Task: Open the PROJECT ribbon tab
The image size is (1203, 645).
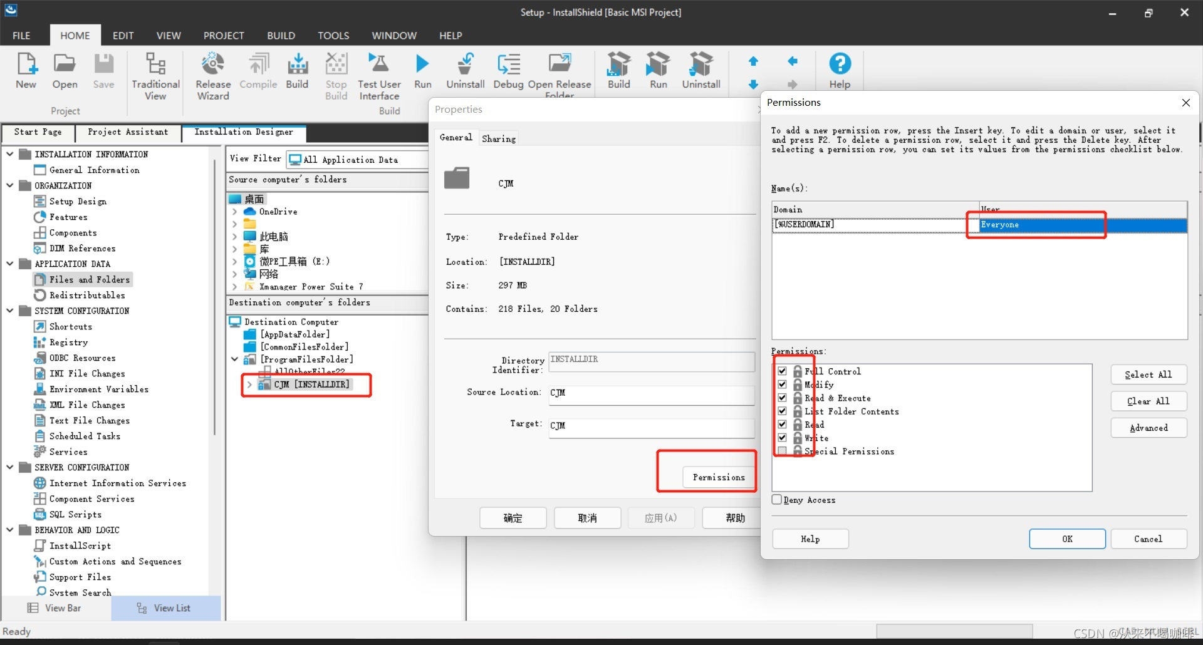Action: 224,36
